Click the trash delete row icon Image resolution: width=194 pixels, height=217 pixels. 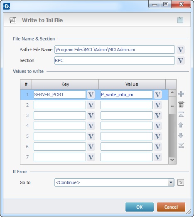(181, 104)
